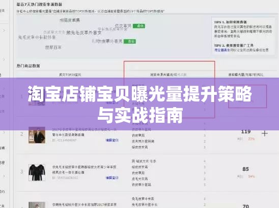Open rank 3 black fur coat thumbnail
Screen dimensions: 279x208
(x=37, y=172)
